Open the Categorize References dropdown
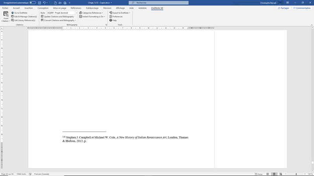This screenshot has height=176, width=314. click(92, 13)
